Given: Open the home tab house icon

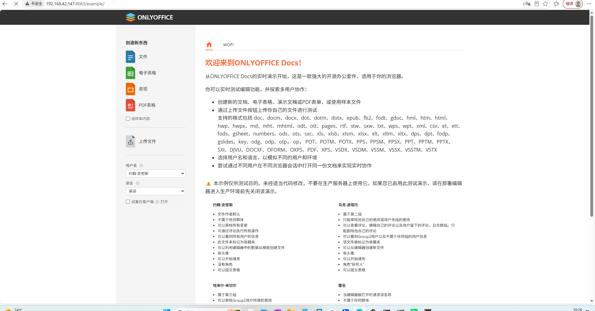Looking at the screenshot, I should pyautogui.click(x=209, y=45).
